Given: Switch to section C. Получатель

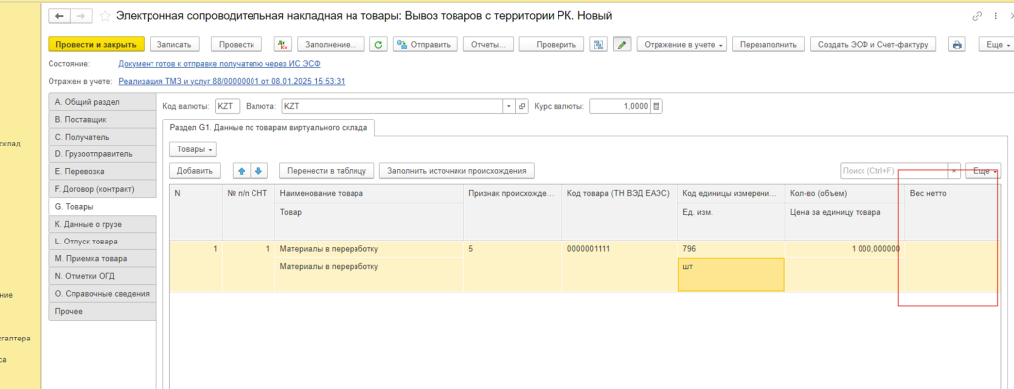Looking at the screenshot, I should [x=102, y=137].
